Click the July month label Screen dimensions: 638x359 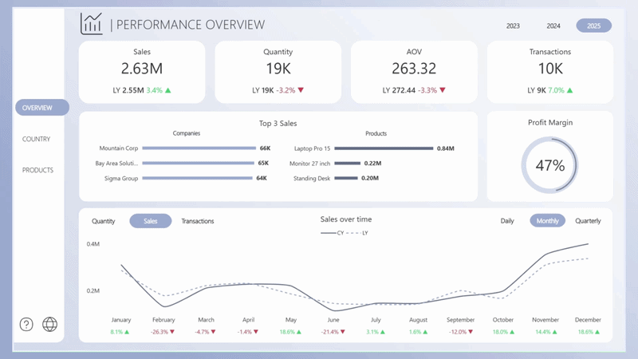pyautogui.click(x=376, y=320)
